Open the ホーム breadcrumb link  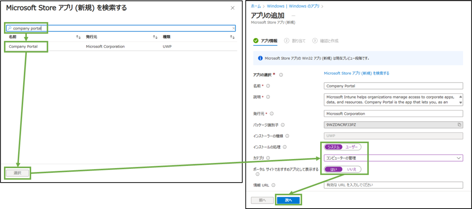pyautogui.click(x=256, y=6)
